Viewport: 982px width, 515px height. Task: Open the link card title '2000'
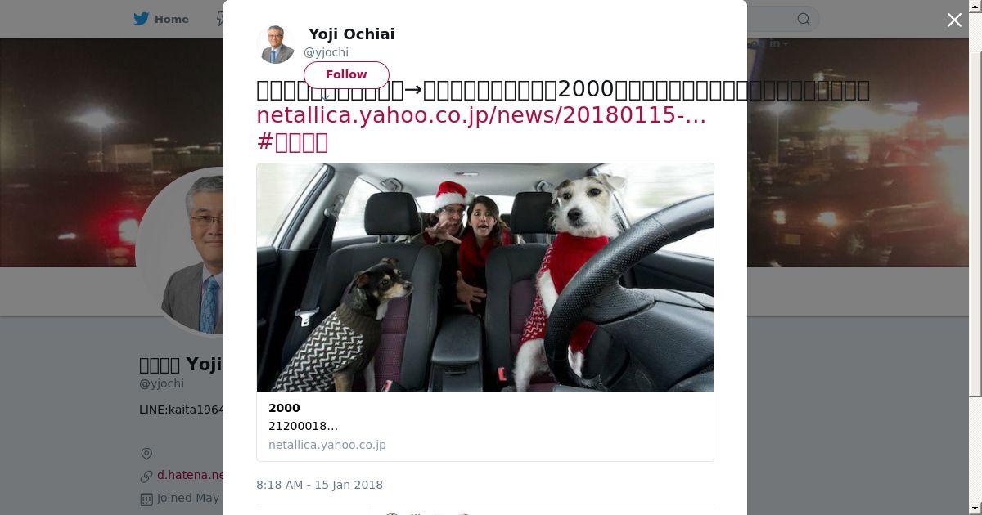pyautogui.click(x=284, y=408)
